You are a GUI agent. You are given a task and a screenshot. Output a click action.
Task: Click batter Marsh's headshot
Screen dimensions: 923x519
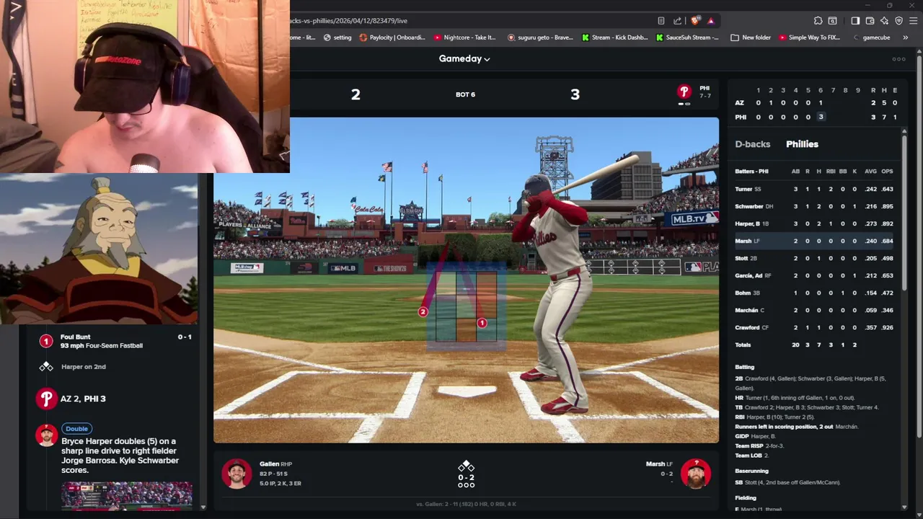point(695,474)
